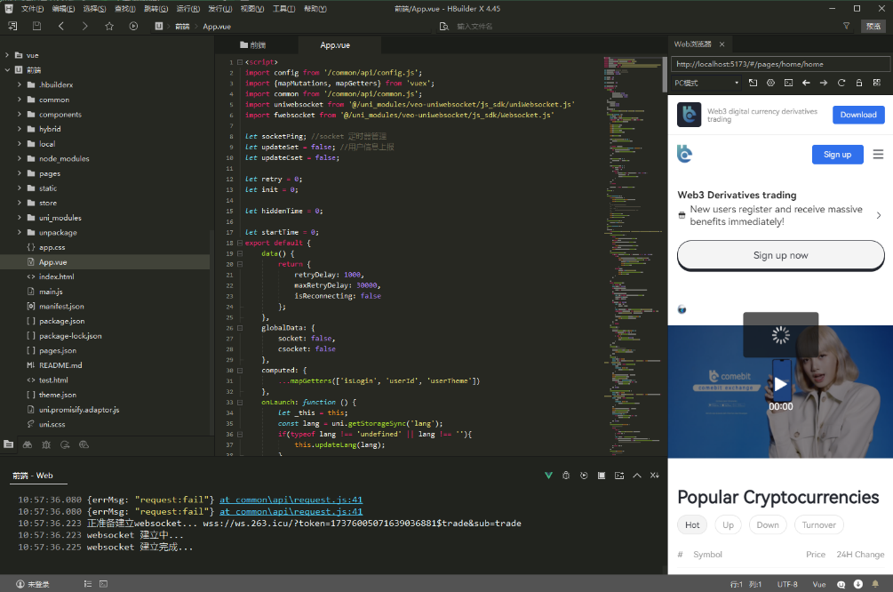Viewport: 893px width, 592px height.
Task: Expand the uni_modules folder
Action: tap(20, 218)
